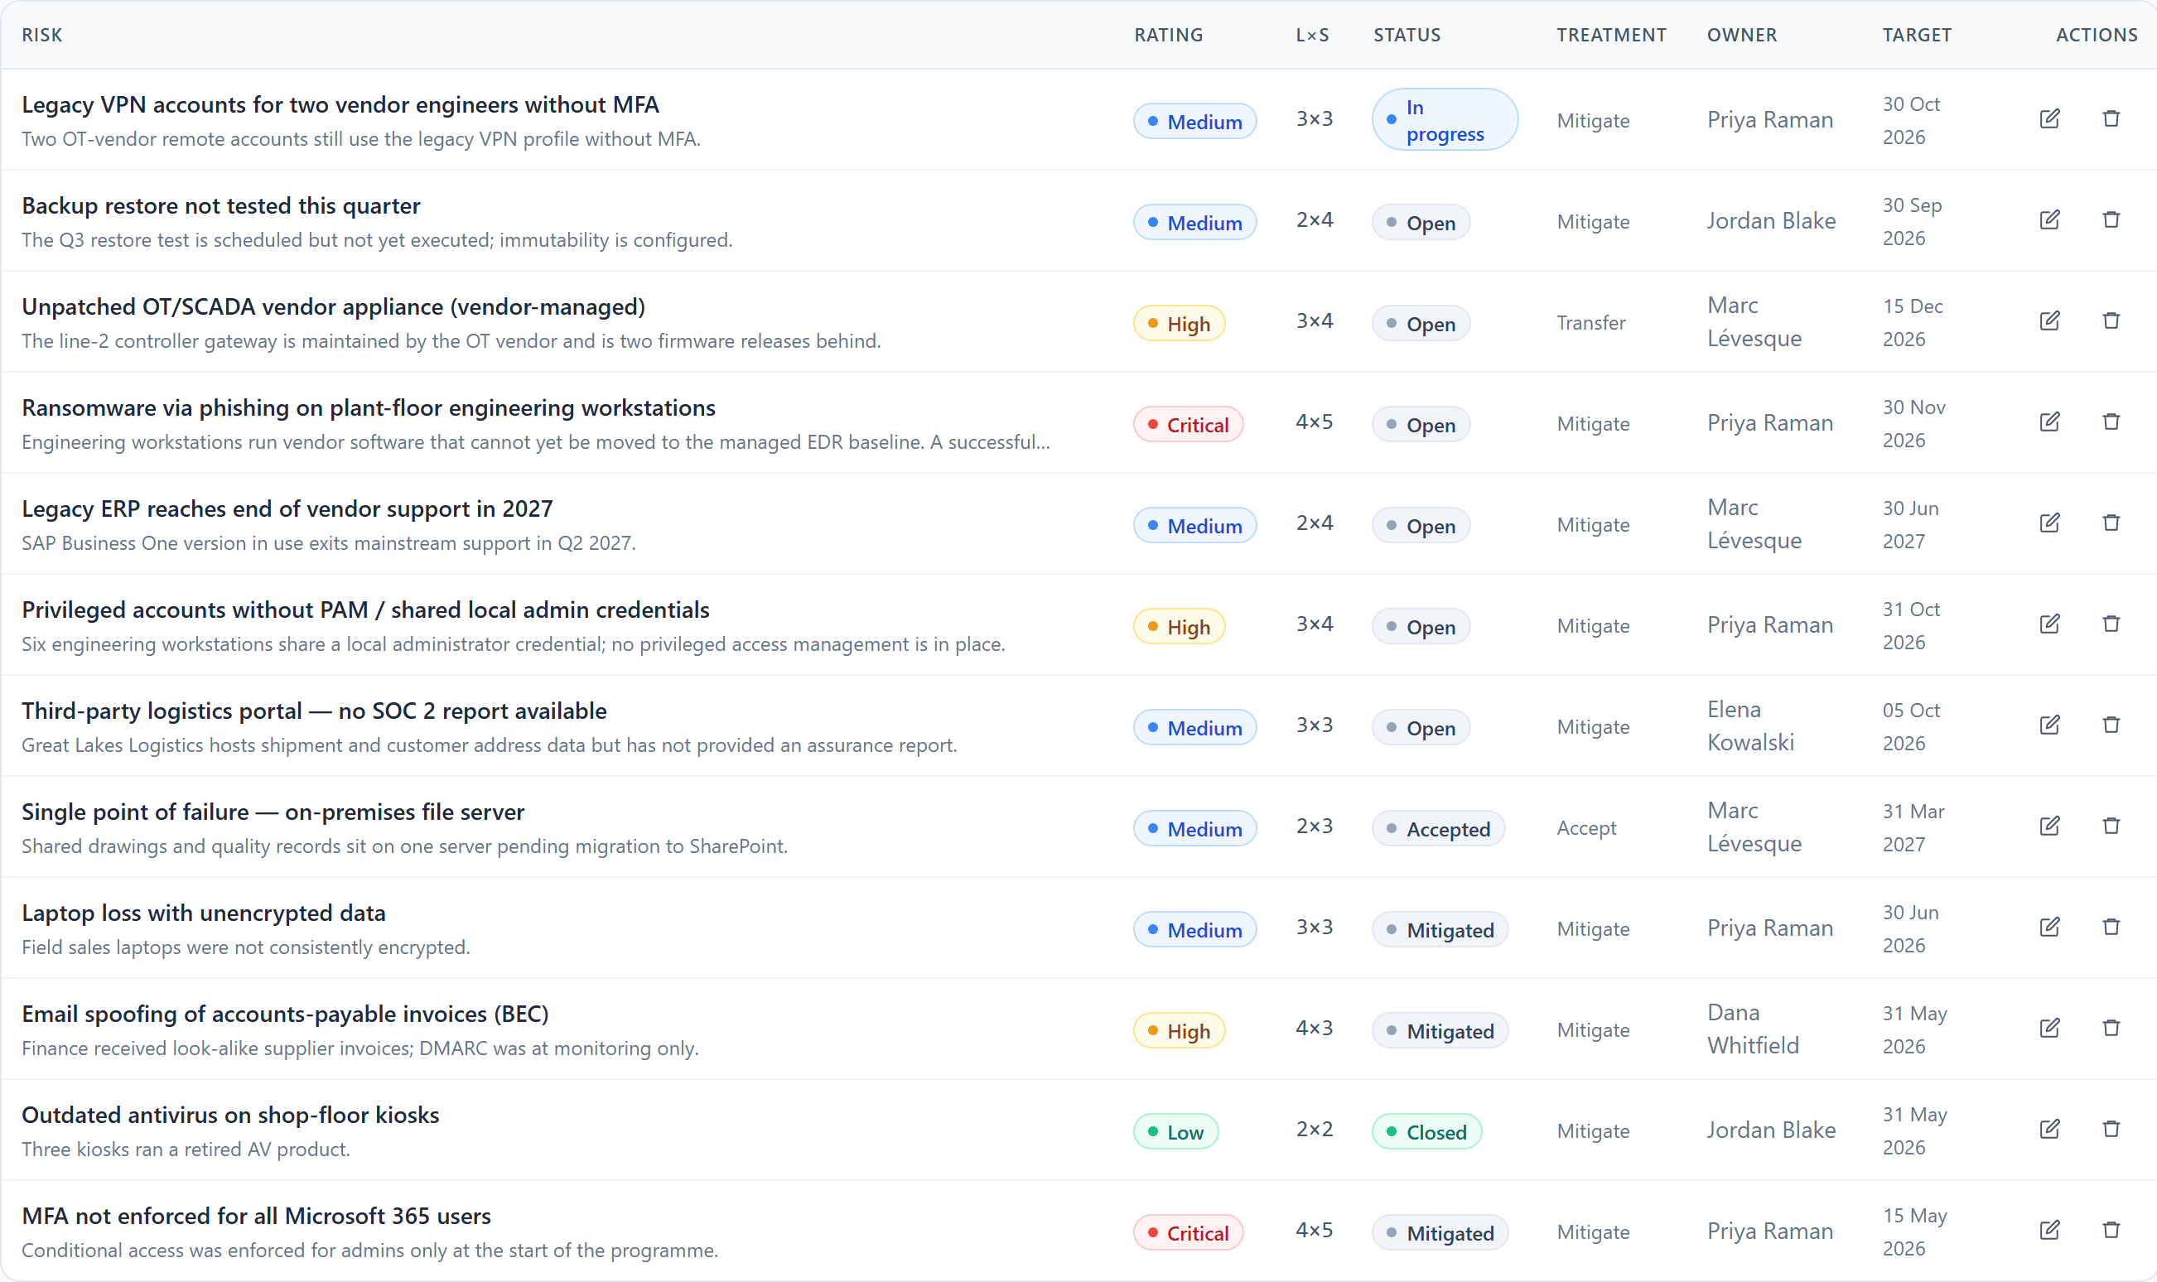This screenshot has width=2157, height=1282.
Task: Click the 15 Dec 2026 target date
Action: pyautogui.click(x=1913, y=323)
